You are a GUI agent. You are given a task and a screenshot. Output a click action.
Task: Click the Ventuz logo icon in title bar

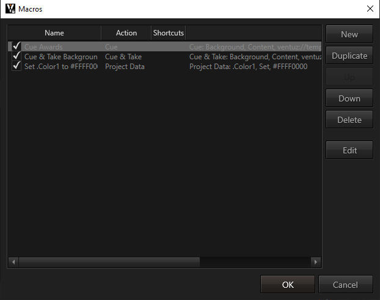(10, 9)
